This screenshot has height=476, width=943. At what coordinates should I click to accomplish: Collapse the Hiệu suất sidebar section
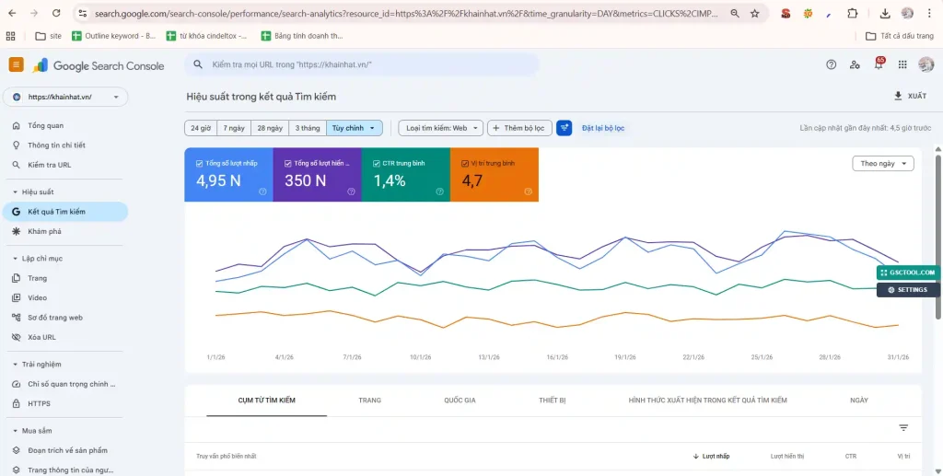coord(15,192)
